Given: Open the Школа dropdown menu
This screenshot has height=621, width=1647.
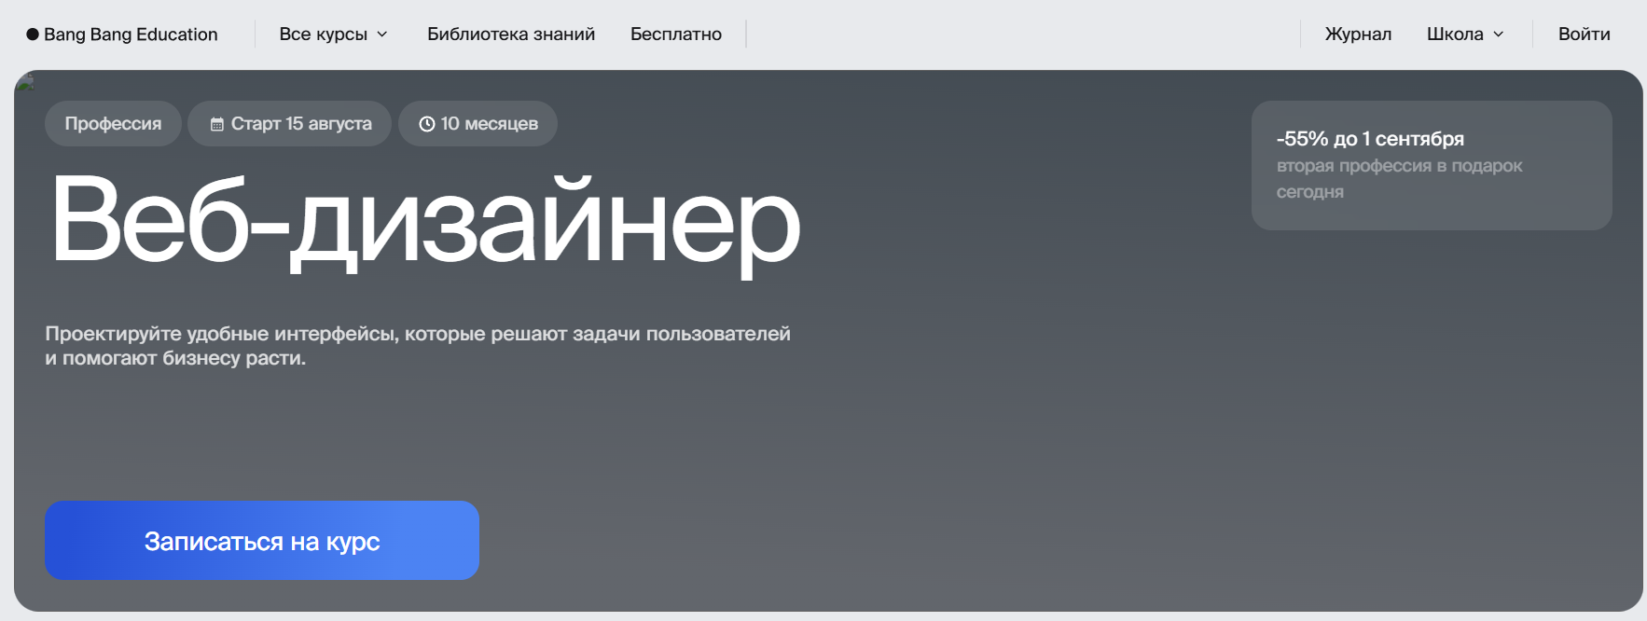Looking at the screenshot, I should pyautogui.click(x=1454, y=34).
